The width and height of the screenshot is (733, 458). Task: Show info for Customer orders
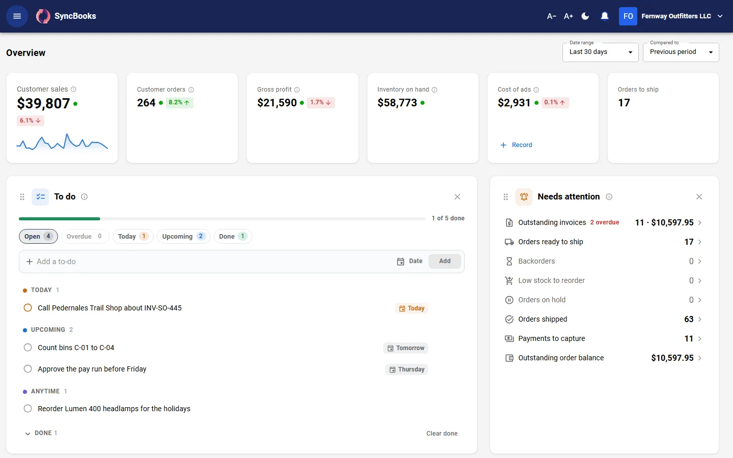pos(191,90)
